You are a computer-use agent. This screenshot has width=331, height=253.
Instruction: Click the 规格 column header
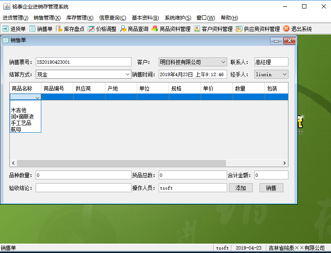185,88
